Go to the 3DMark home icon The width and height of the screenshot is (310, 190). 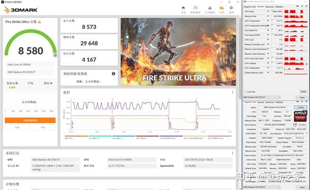click(x=183, y=8)
